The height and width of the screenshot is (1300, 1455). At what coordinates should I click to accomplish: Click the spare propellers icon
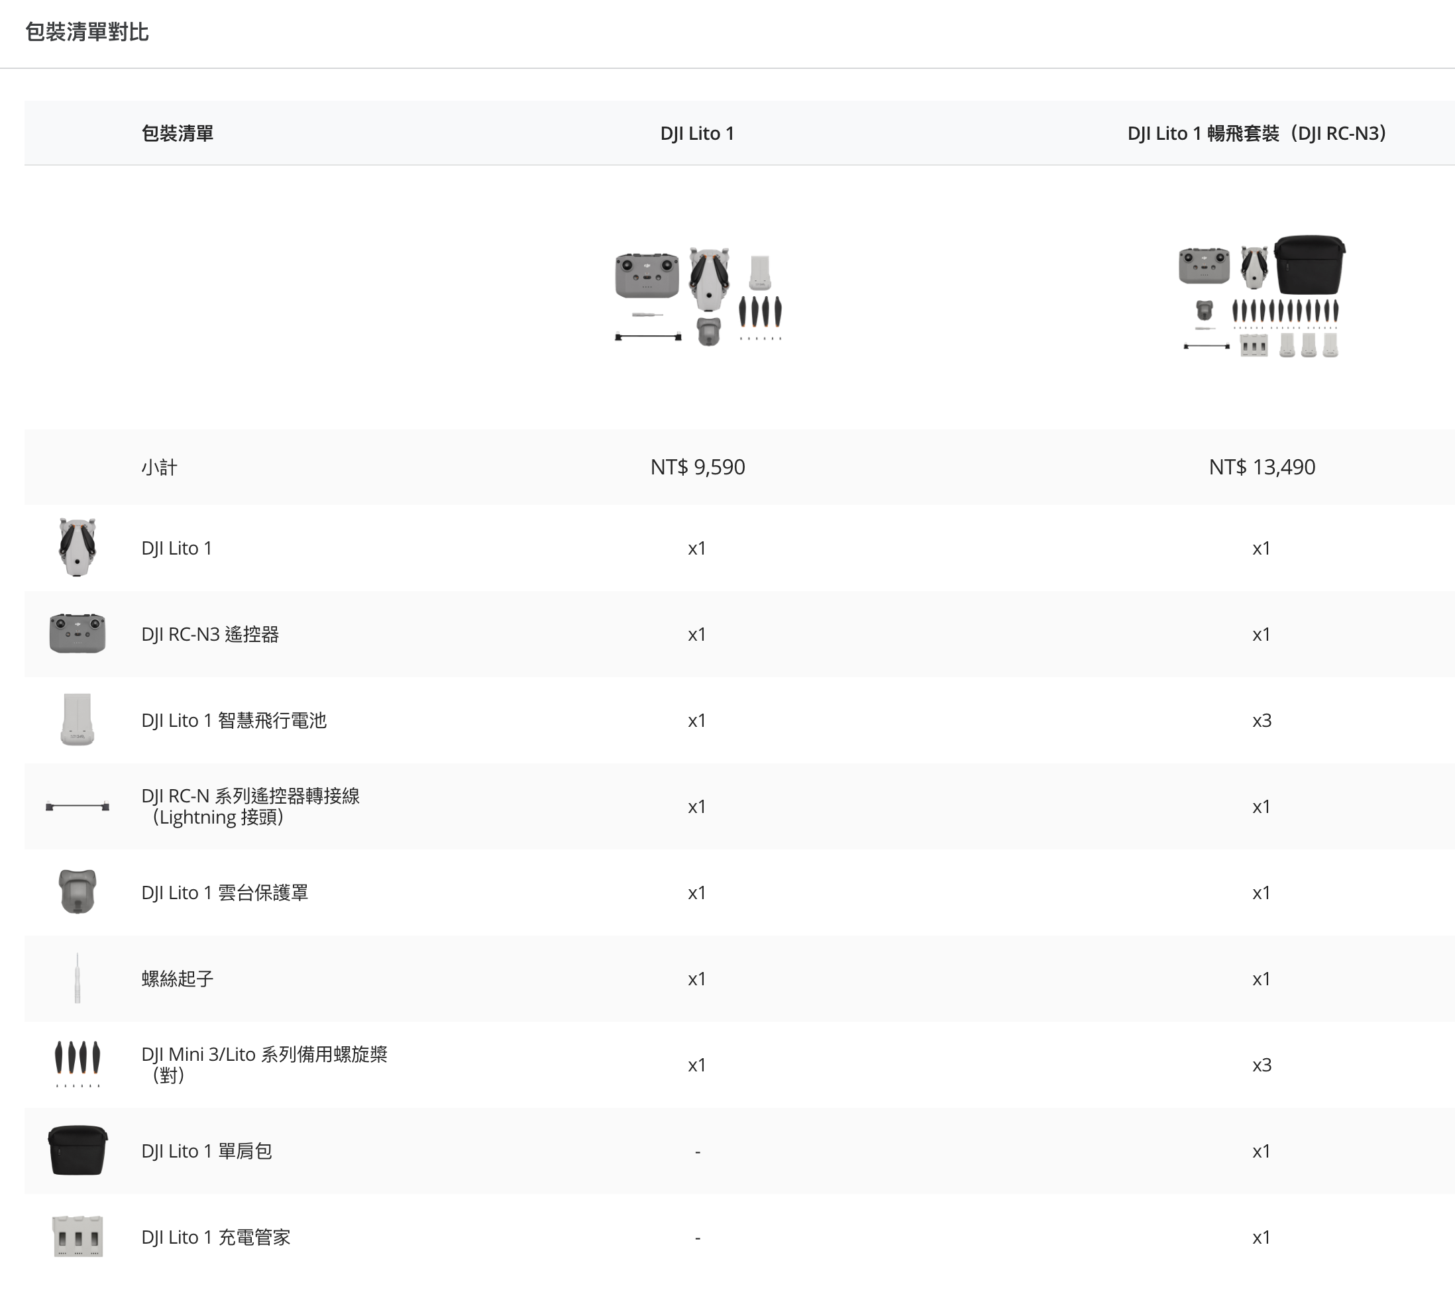point(77,1063)
